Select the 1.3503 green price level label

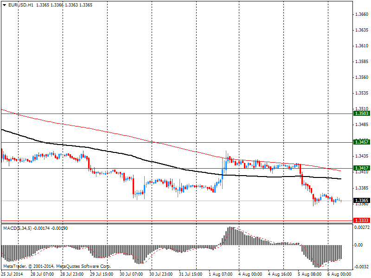(x=362, y=114)
